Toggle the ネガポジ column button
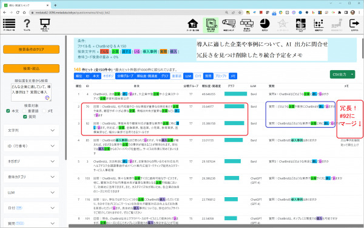This screenshot has height=228, width=364. (108, 76)
